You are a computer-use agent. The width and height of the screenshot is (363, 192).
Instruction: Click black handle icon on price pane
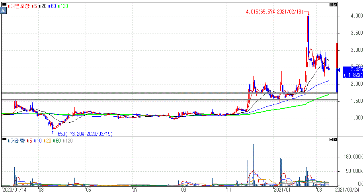coord(4,4)
